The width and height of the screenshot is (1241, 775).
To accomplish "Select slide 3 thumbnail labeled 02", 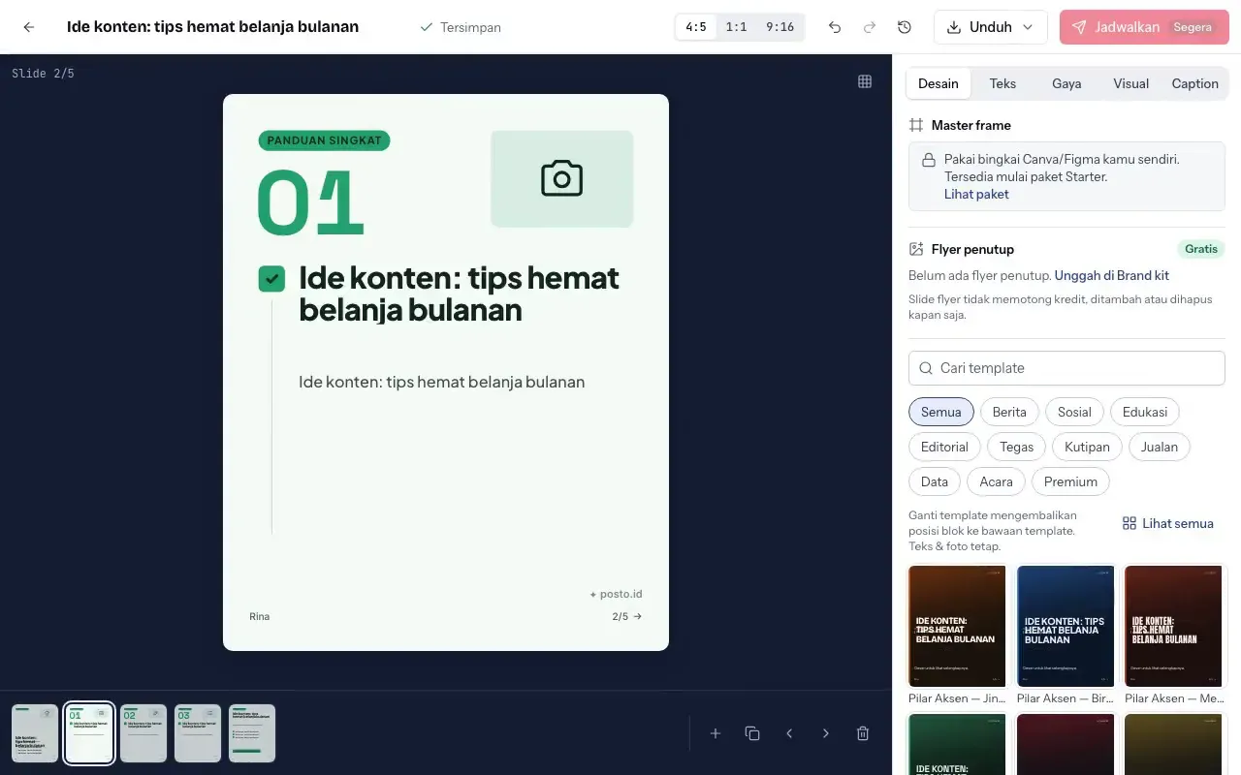I will coord(143,733).
